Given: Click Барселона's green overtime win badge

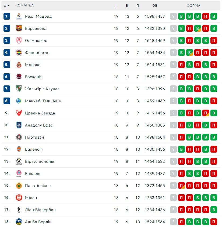Looking at the screenshot, I should coord(198,28).
